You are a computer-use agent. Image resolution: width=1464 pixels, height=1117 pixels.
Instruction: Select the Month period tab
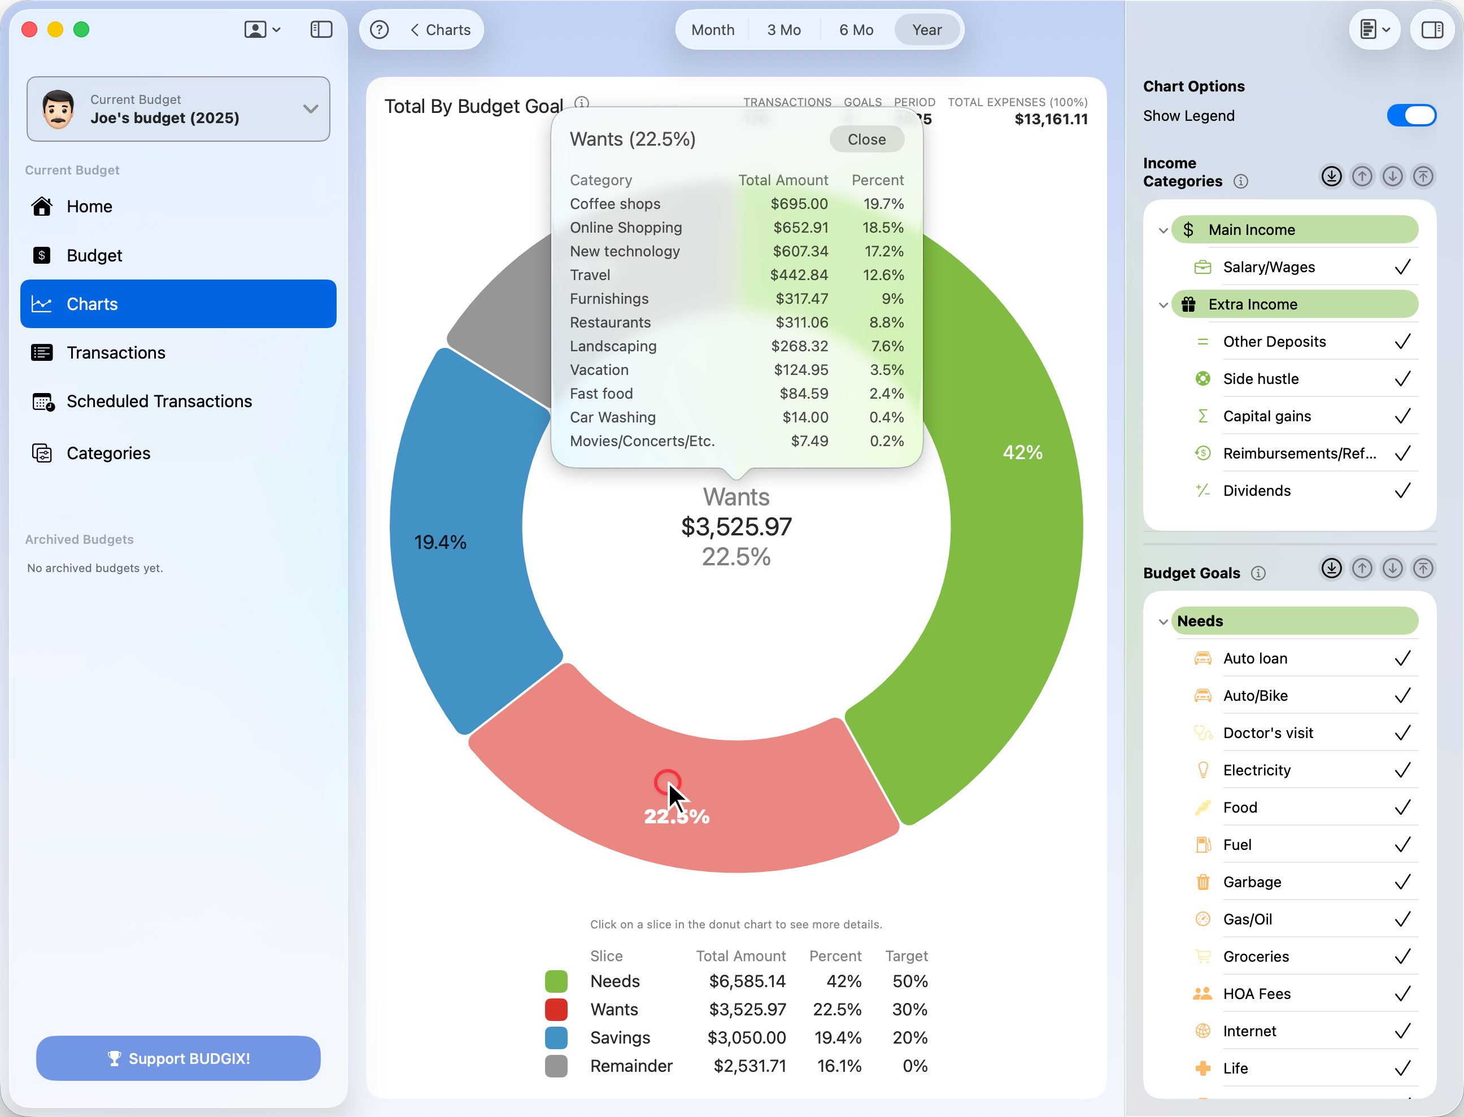point(713,30)
